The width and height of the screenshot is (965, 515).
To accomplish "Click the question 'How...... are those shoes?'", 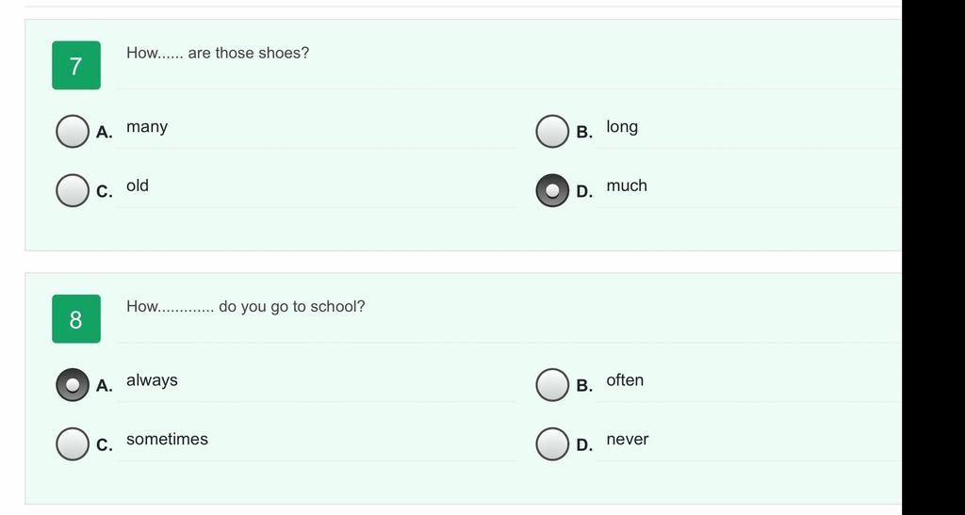I will pos(218,53).
